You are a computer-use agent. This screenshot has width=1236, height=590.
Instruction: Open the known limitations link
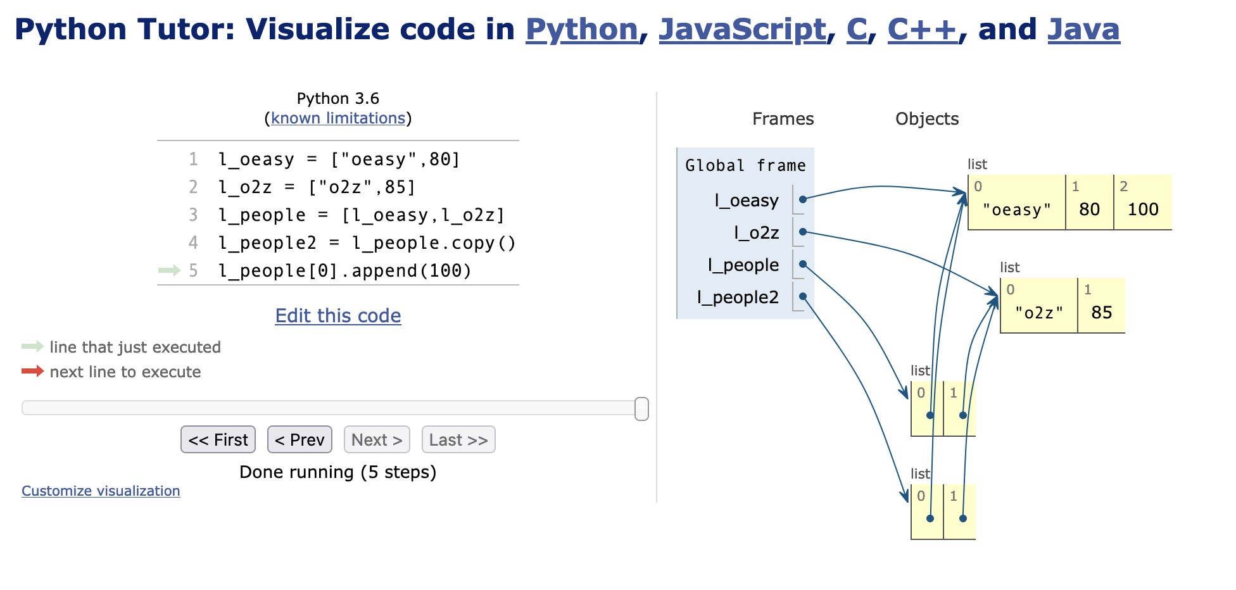(x=338, y=118)
